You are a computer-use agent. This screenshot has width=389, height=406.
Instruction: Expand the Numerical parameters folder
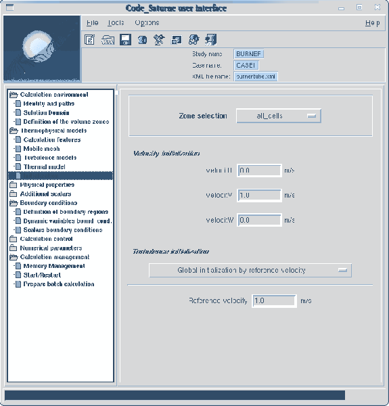(x=14, y=248)
